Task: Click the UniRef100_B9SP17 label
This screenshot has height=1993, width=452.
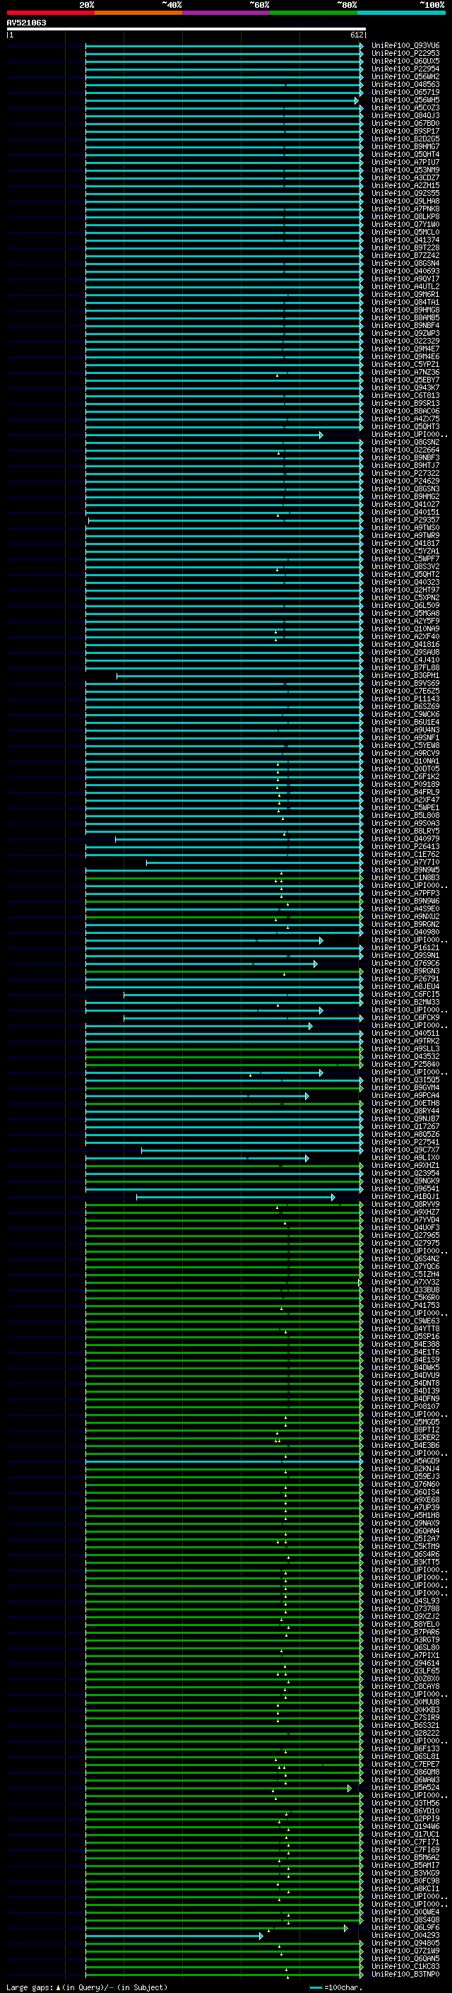Action: [405, 131]
